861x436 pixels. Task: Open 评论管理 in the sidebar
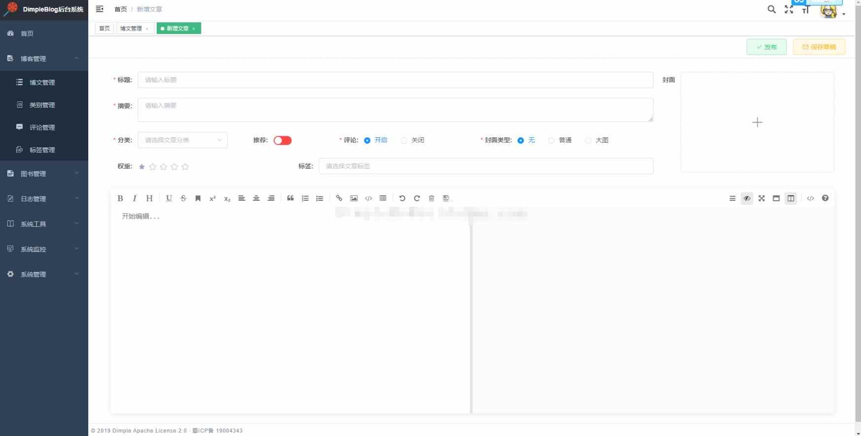[44, 127]
